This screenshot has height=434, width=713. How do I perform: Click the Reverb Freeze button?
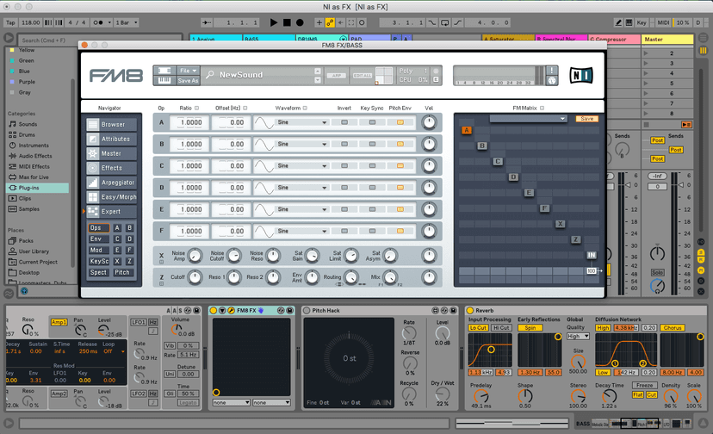point(644,385)
